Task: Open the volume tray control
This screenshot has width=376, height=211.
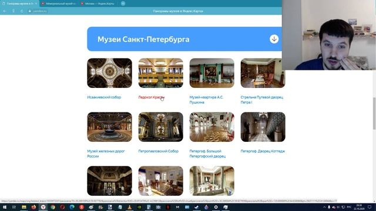Action: (x=338, y=207)
